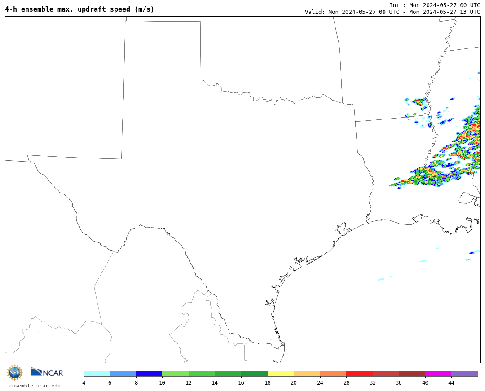This screenshot has height=391, width=485.
Task: Select the 16–18 dark green legend swatch
Action: 254,373
